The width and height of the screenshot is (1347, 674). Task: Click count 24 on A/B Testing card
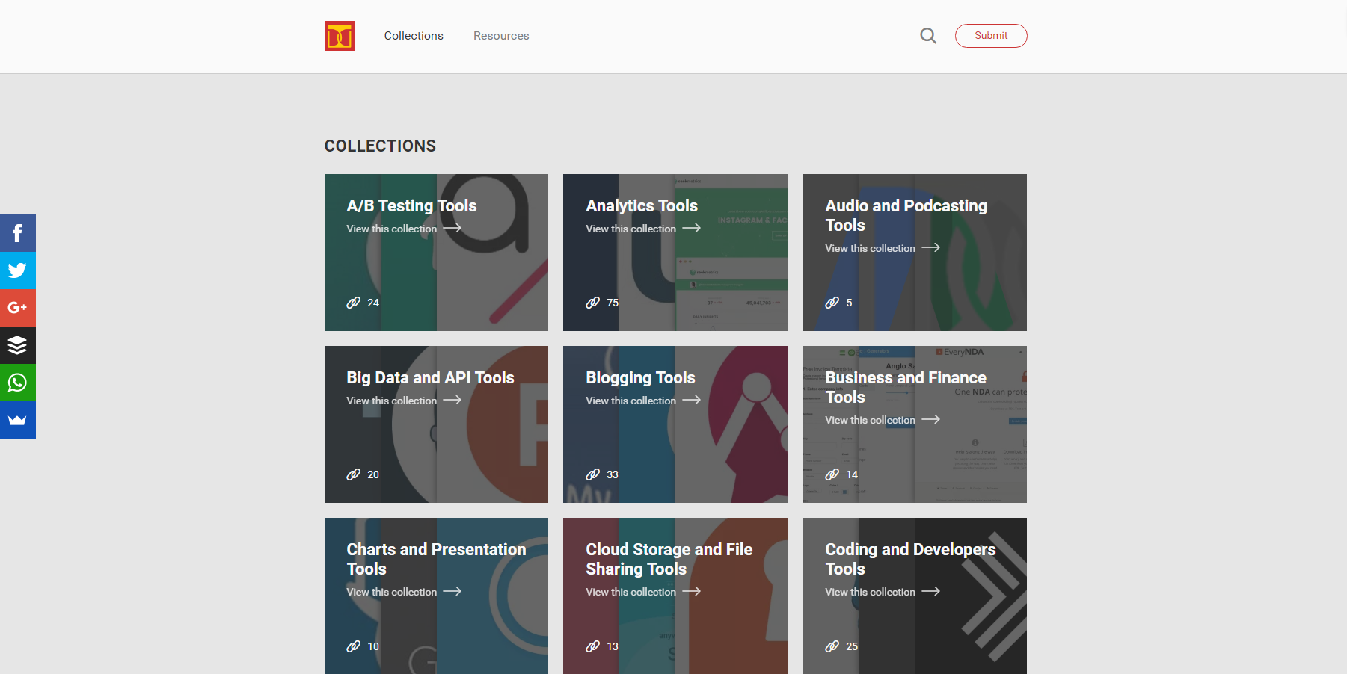[373, 303]
